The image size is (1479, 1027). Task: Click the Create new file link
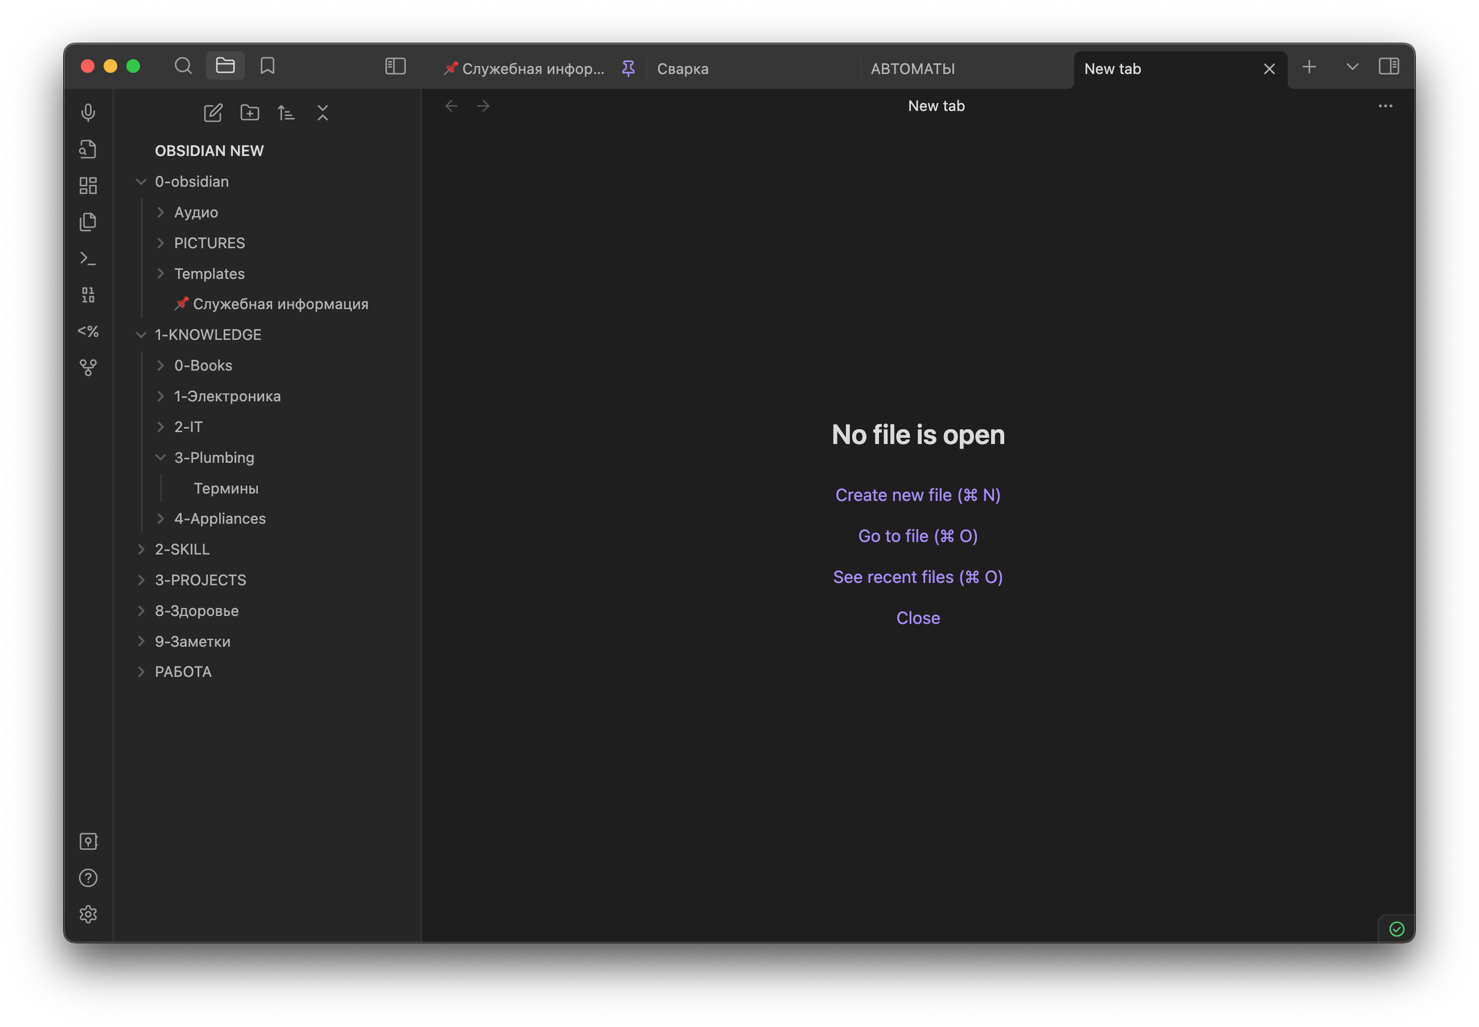click(917, 495)
